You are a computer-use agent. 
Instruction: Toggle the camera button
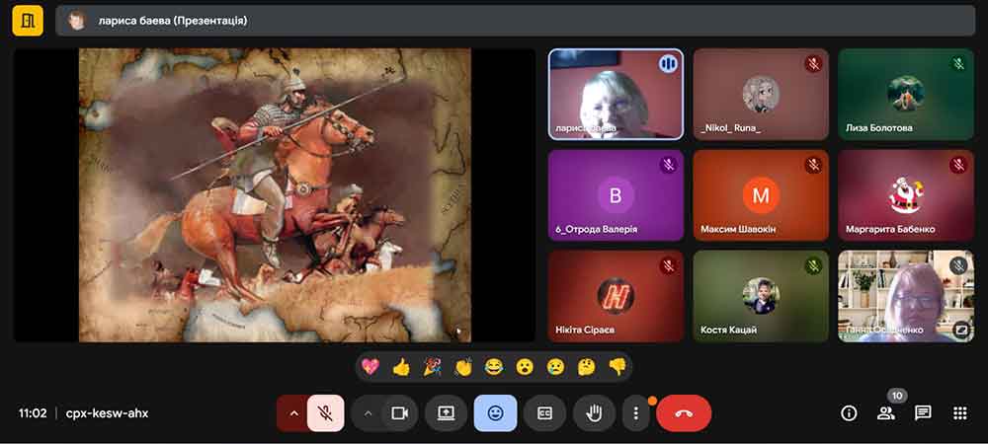pos(399,413)
